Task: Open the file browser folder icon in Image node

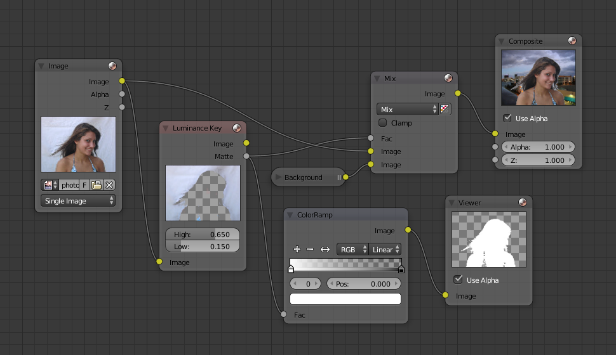Action: pos(97,185)
